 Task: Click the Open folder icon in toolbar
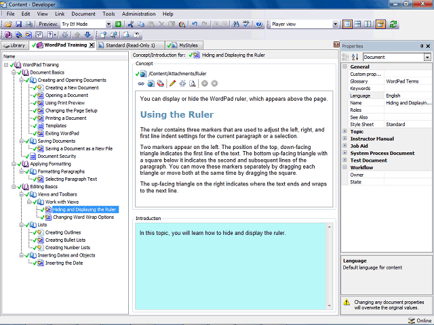pyautogui.click(x=8, y=24)
